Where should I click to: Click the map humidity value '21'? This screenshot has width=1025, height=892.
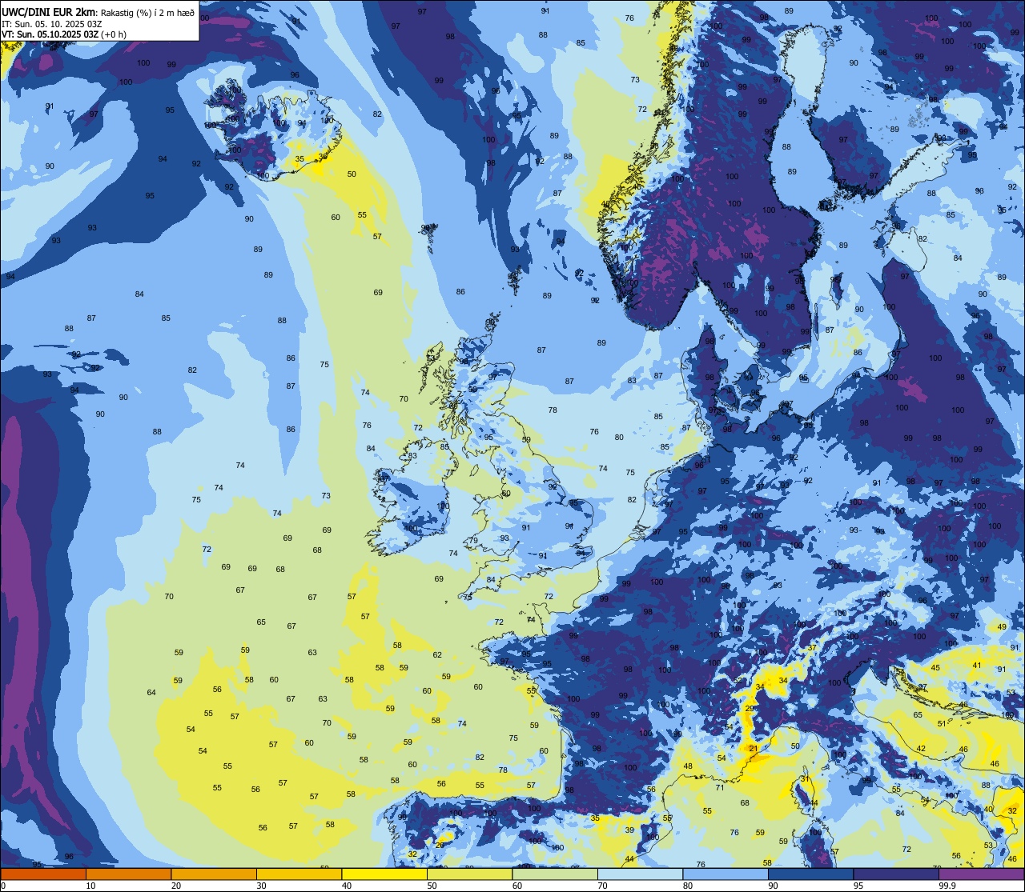[754, 749]
